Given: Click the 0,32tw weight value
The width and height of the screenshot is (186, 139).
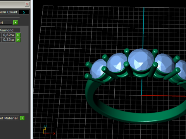Looking at the screenshot, I should click(9, 40).
